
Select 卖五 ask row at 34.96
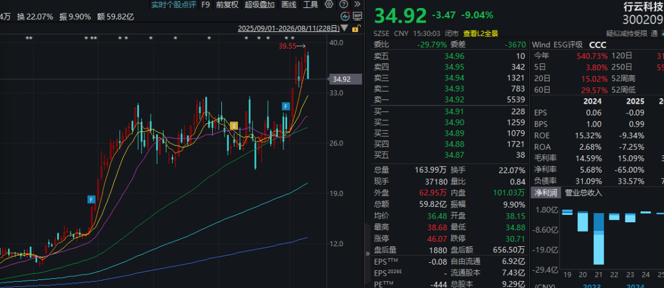point(449,56)
